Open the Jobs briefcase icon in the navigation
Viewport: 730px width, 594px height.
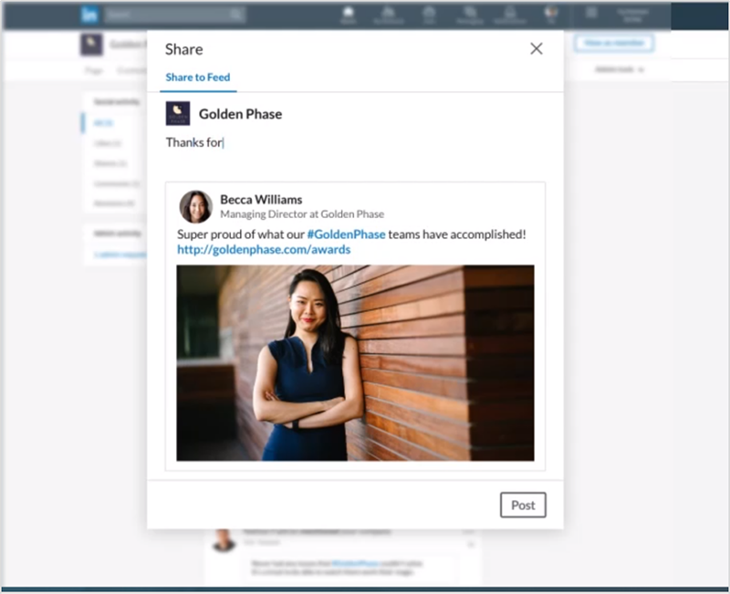click(429, 15)
